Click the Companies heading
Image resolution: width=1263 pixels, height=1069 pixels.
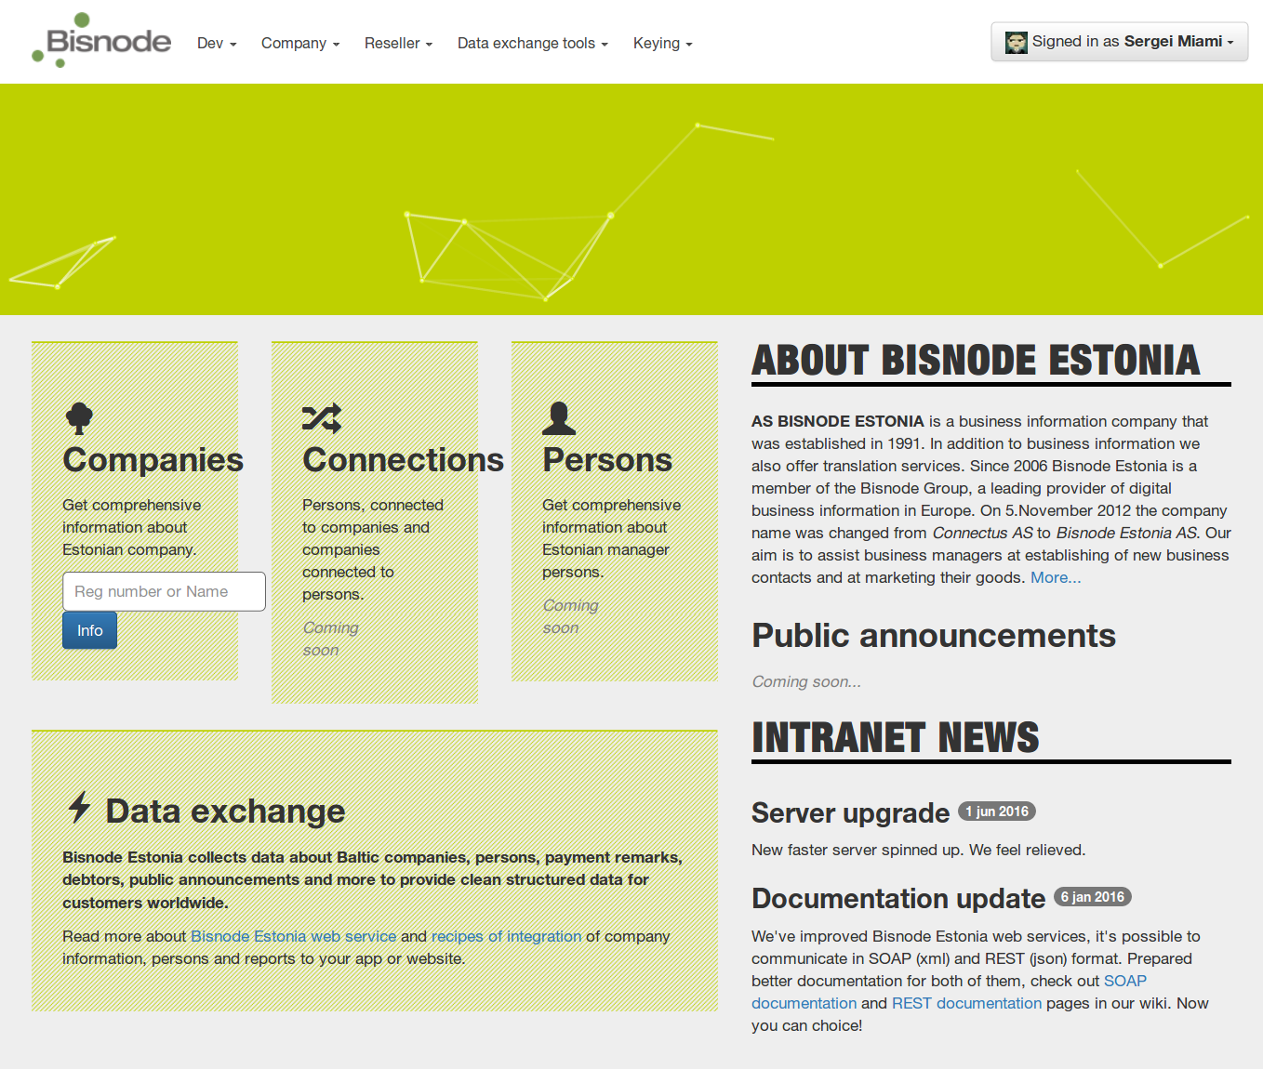coord(153,459)
